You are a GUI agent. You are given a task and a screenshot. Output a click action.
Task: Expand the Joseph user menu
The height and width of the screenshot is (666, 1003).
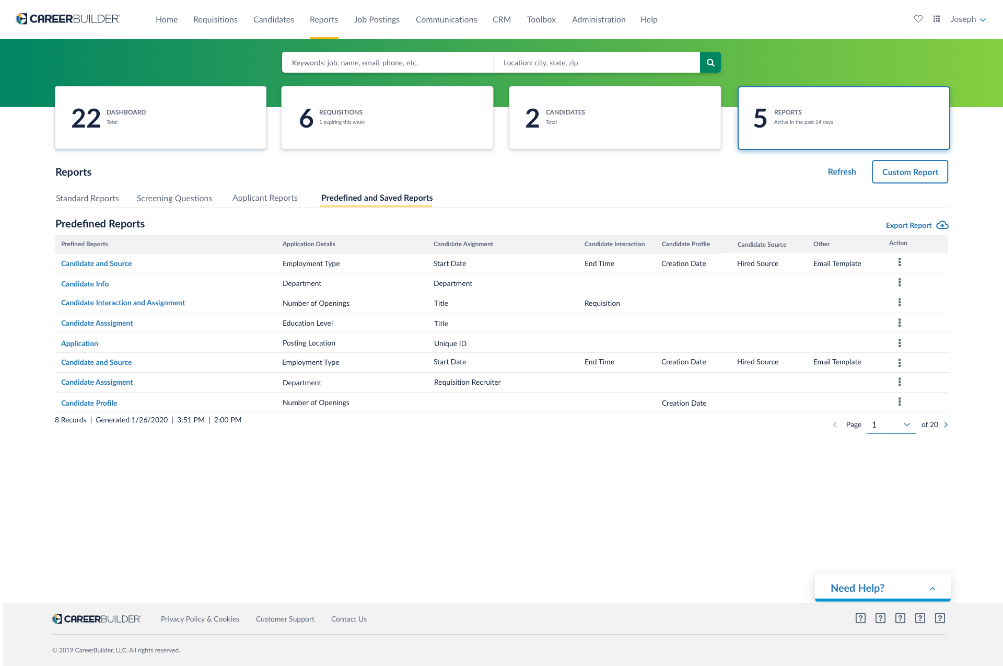point(968,19)
